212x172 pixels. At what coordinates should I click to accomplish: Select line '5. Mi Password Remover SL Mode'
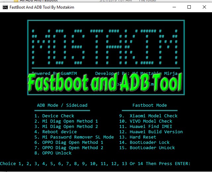(x=74, y=137)
